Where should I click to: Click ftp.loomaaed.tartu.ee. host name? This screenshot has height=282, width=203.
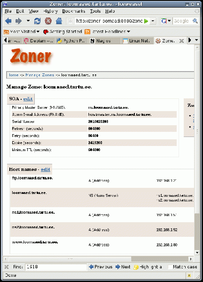coord(32,178)
